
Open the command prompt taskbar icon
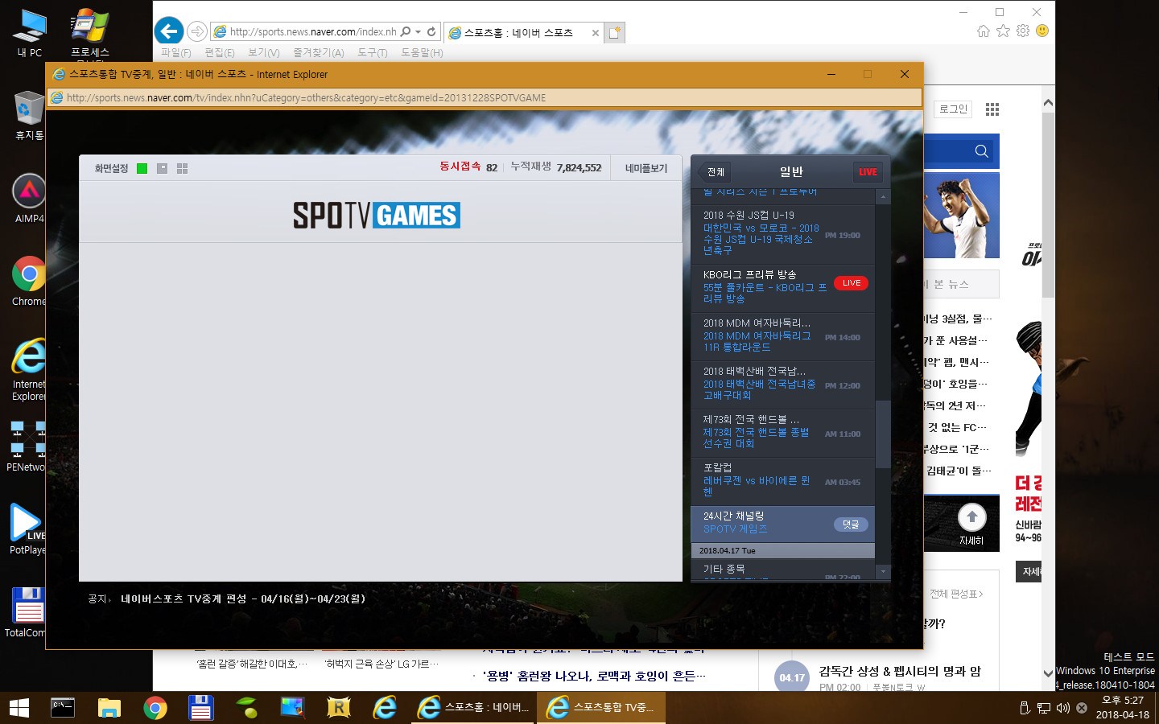click(63, 708)
